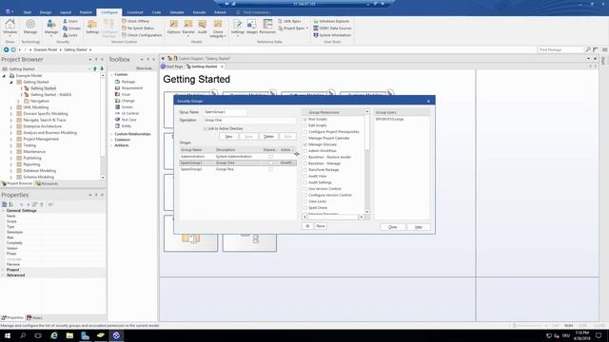Switch to the Layout ribbon tab

point(66,12)
